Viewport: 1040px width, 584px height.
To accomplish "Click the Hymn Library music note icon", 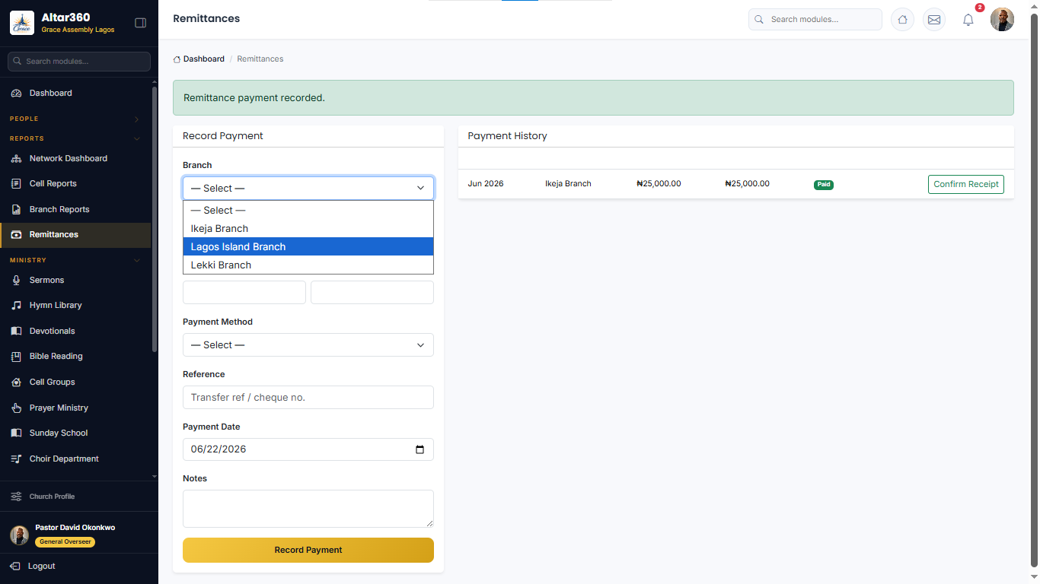I will coord(16,305).
